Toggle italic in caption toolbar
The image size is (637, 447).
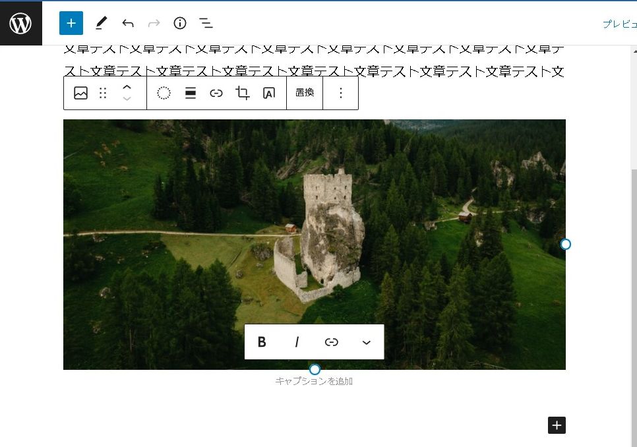click(x=297, y=342)
